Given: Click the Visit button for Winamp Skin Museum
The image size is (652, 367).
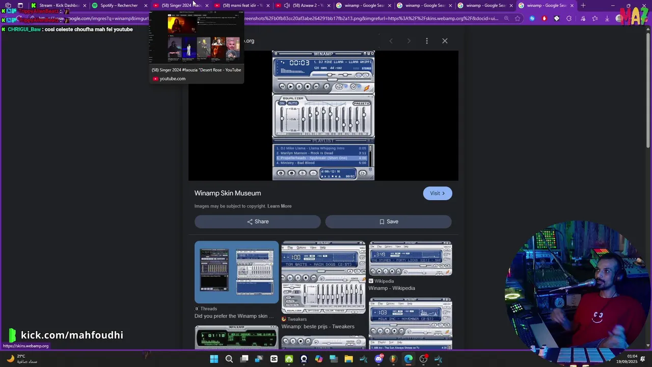Looking at the screenshot, I should pyautogui.click(x=438, y=193).
